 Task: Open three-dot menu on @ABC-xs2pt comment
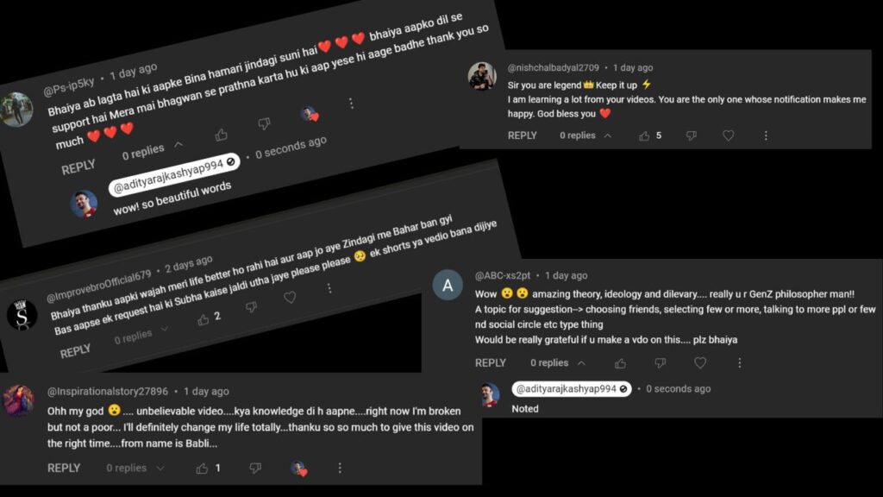pyautogui.click(x=739, y=363)
